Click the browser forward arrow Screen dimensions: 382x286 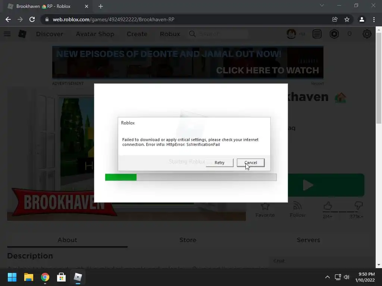click(20, 19)
